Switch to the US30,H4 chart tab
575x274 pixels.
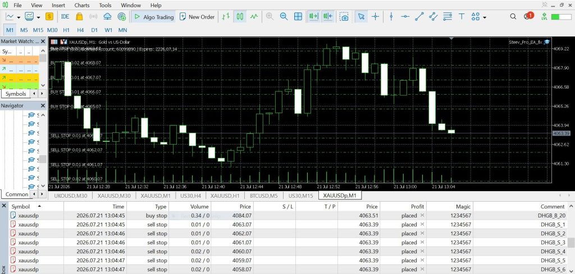(191, 196)
